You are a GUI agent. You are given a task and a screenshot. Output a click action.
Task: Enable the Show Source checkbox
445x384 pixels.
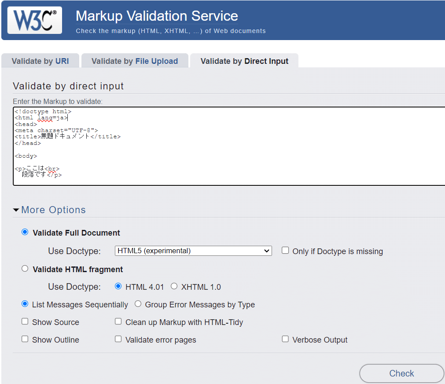click(25, 321)
